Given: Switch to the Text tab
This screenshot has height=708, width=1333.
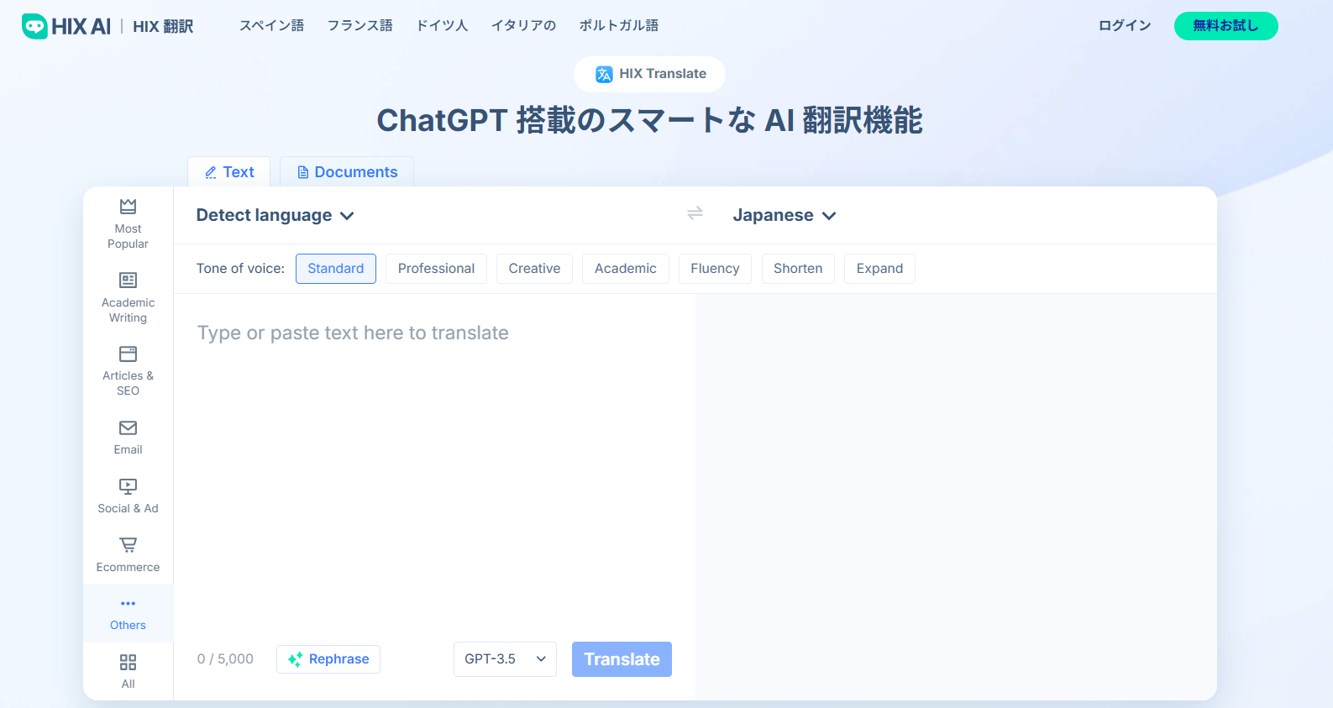Looking at the screenshot, I should coord(229,171).
